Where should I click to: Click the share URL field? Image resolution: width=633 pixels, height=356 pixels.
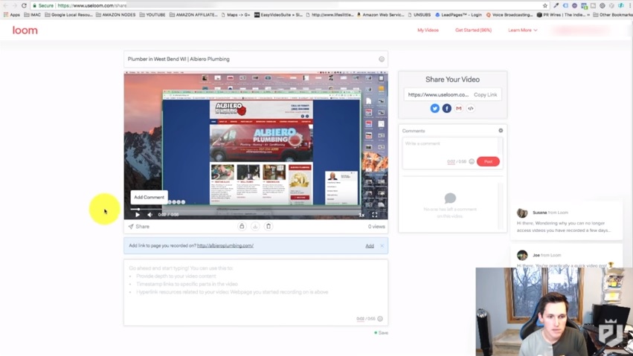[438, 94]
